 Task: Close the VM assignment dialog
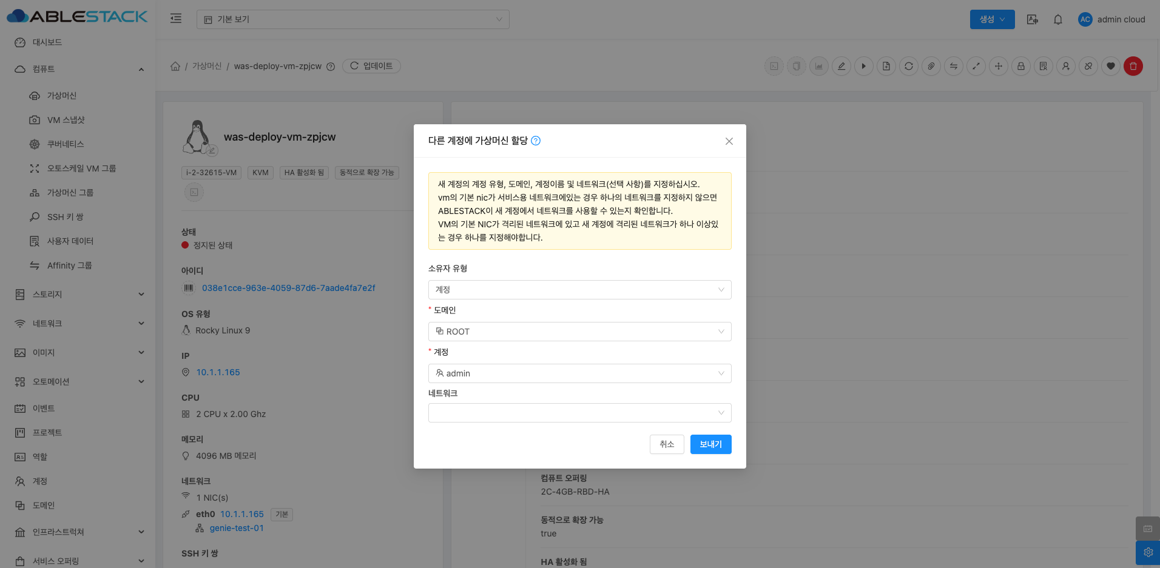[729, 141]
